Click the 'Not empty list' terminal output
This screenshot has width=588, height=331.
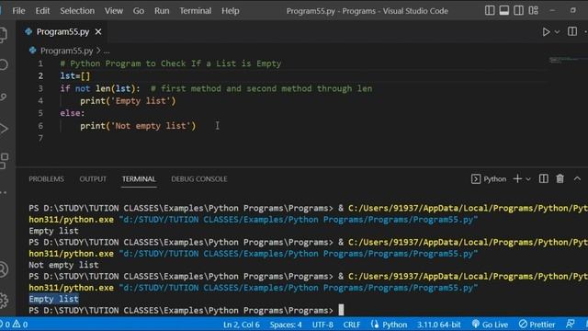[x=63, y=265]
